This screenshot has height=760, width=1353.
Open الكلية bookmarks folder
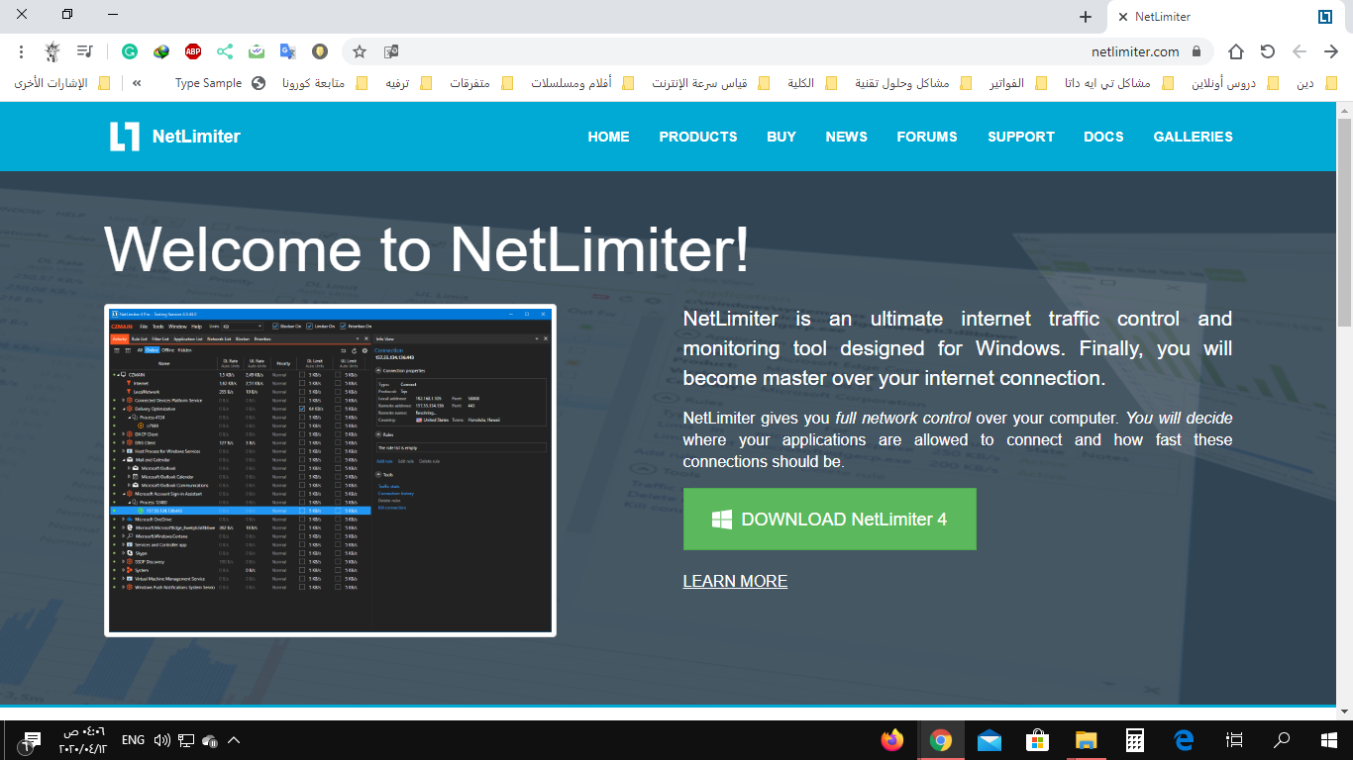pyautogui.click(x=811, y=83)
